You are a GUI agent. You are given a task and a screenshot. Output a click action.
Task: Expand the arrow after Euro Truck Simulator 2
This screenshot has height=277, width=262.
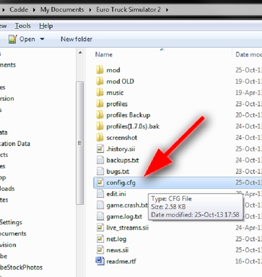click(167, 10)
